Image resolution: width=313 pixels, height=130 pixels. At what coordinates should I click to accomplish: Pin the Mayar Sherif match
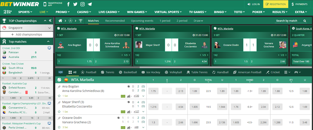59,103
